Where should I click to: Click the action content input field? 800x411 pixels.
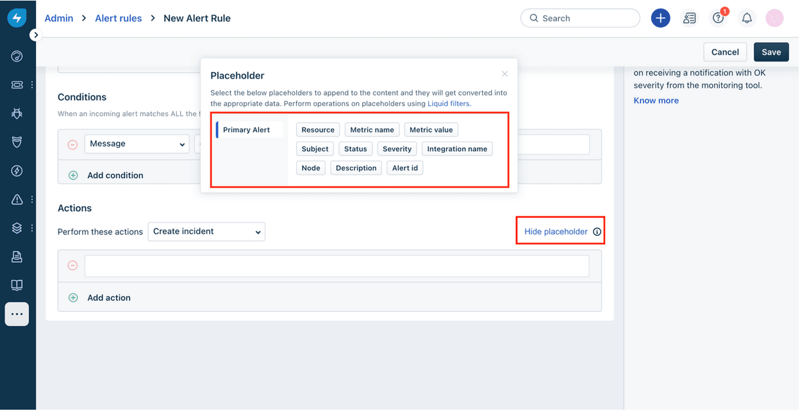pos(337,266)
